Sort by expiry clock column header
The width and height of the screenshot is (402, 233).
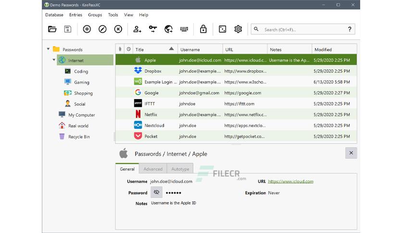pyautogui.click(x=128, y=49)
